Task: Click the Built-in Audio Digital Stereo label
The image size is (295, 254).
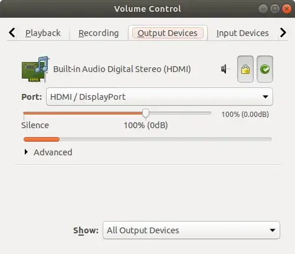Action: tap(122, 69)
